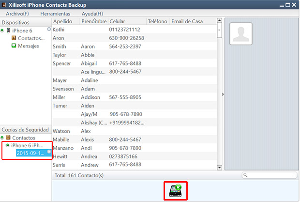Collapse the Contactos backup node
This screenshot has height=202, width=300.
(x=2, y=138)
